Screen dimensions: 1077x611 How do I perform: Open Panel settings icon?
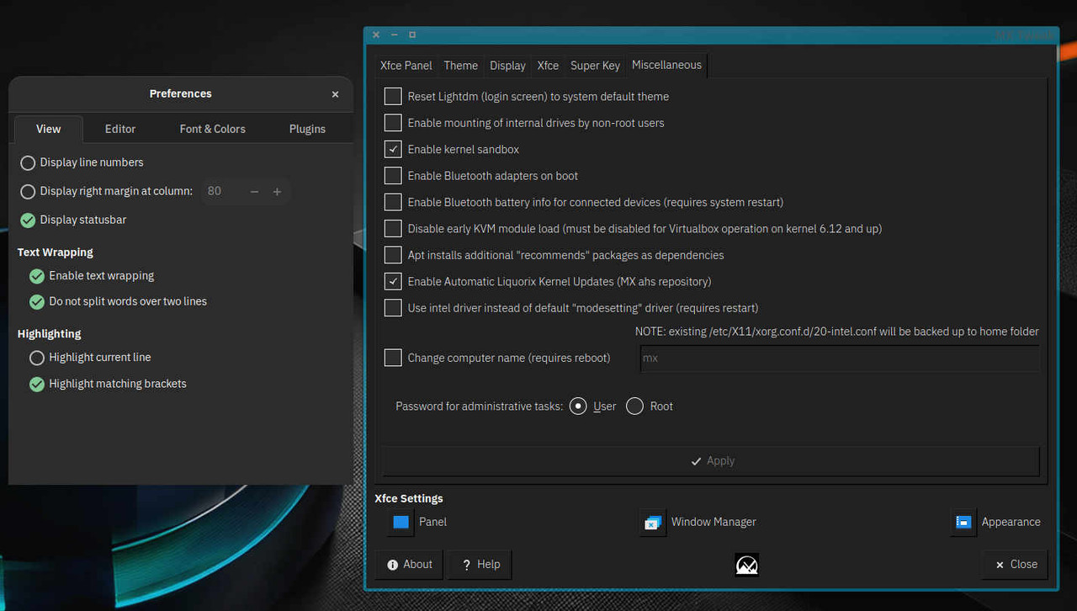(x=401, y=522)
